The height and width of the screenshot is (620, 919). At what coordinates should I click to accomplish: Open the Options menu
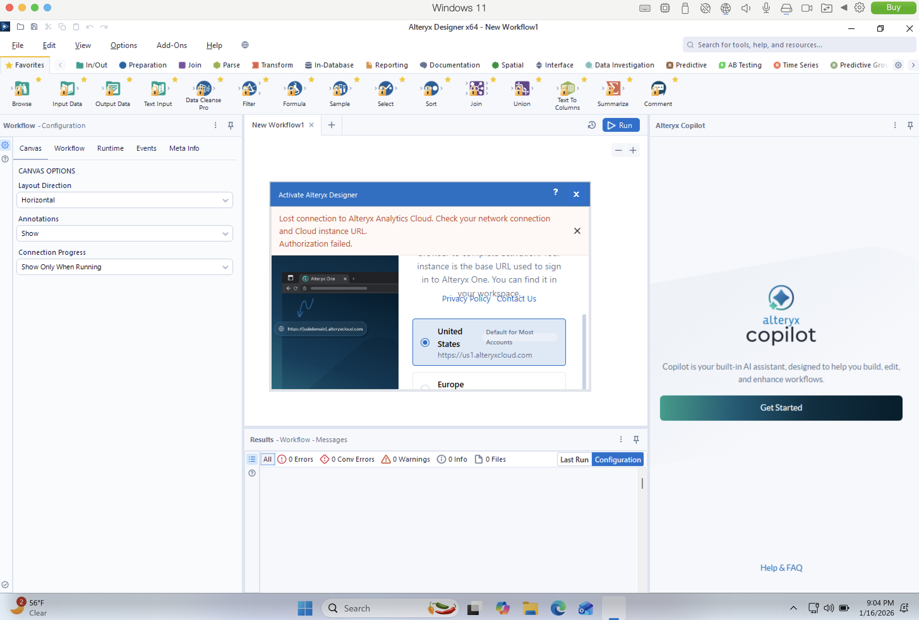coord(123,45)
